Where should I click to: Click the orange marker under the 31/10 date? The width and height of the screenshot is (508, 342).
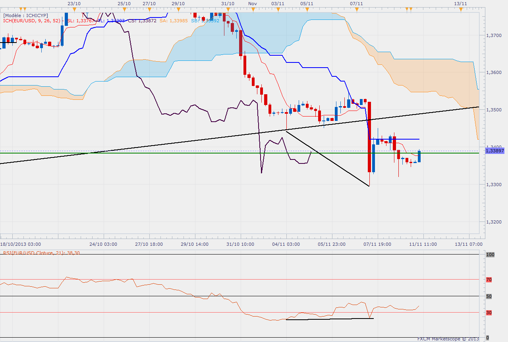[x=228, y=9]
